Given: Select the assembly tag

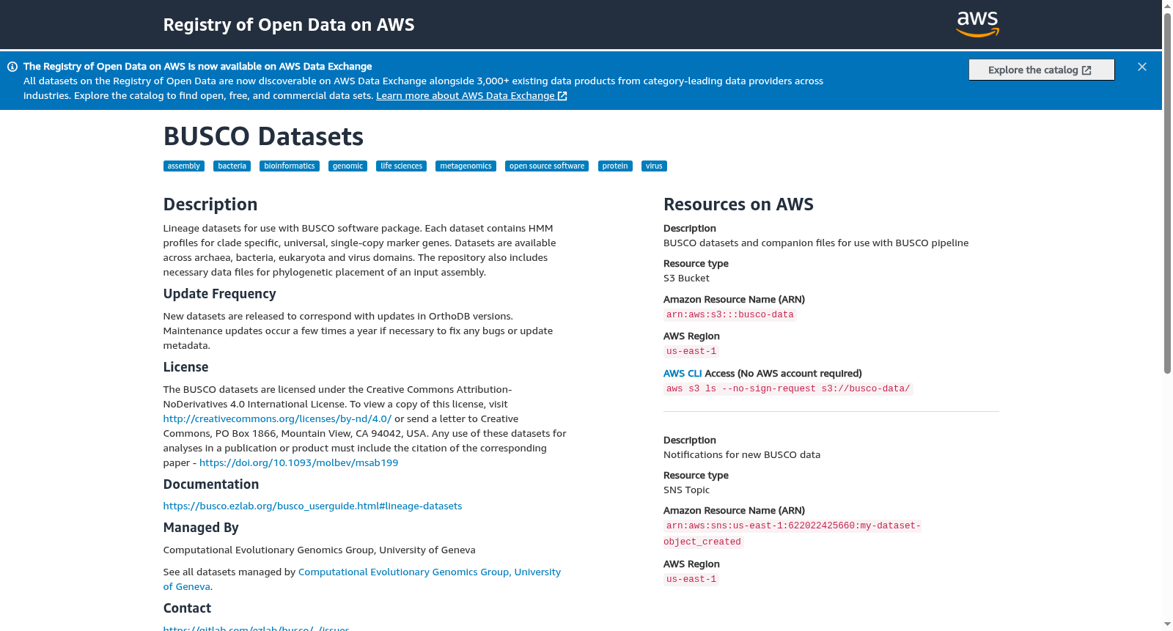Looking at the screenshot, I should [184, 166].
